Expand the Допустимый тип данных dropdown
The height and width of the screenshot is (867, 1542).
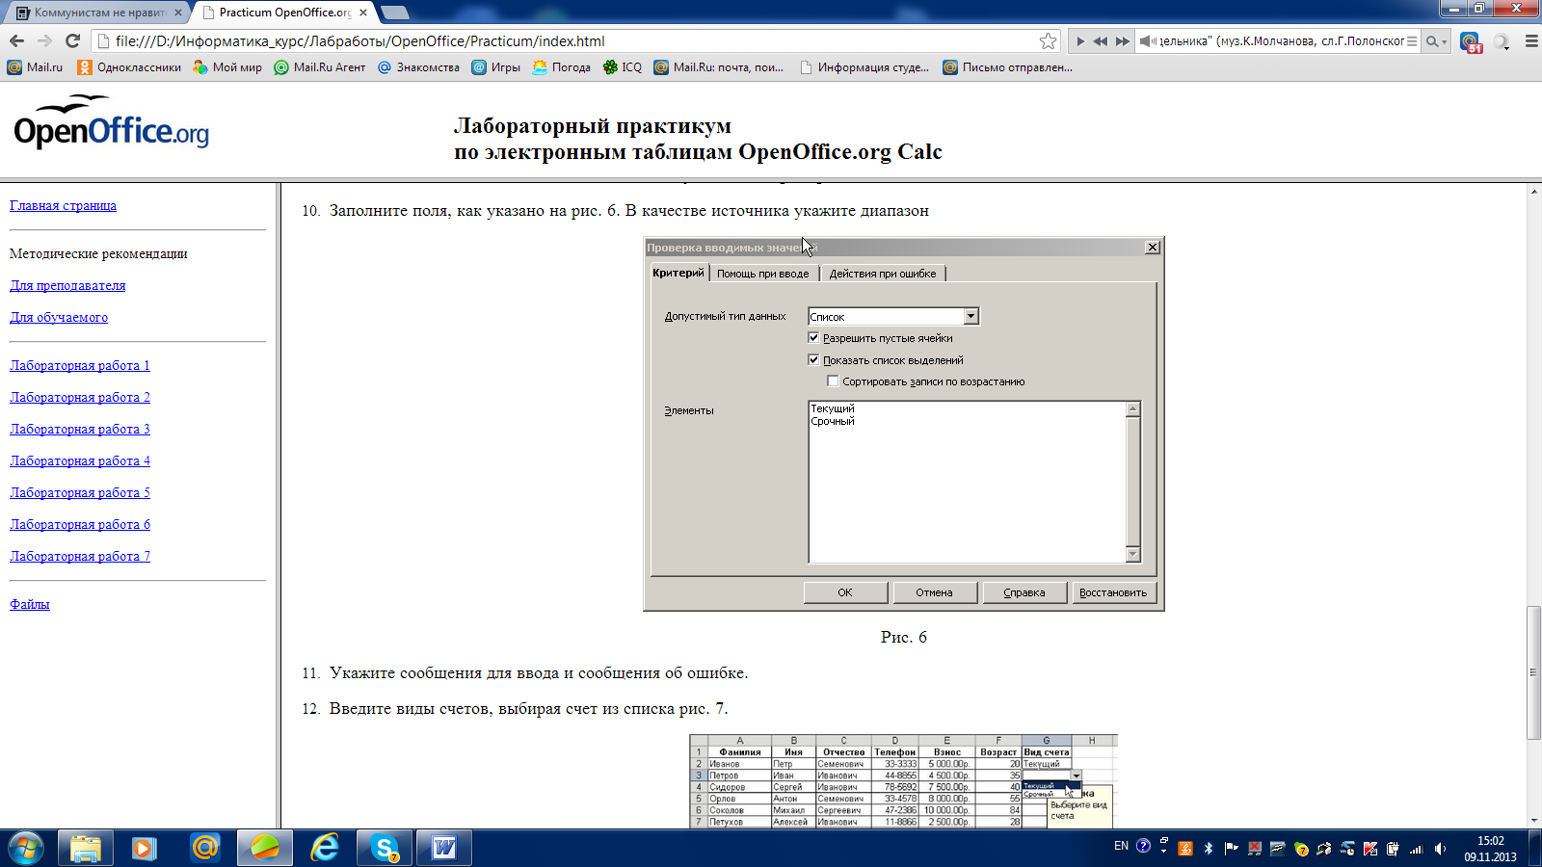click(970, 316)
